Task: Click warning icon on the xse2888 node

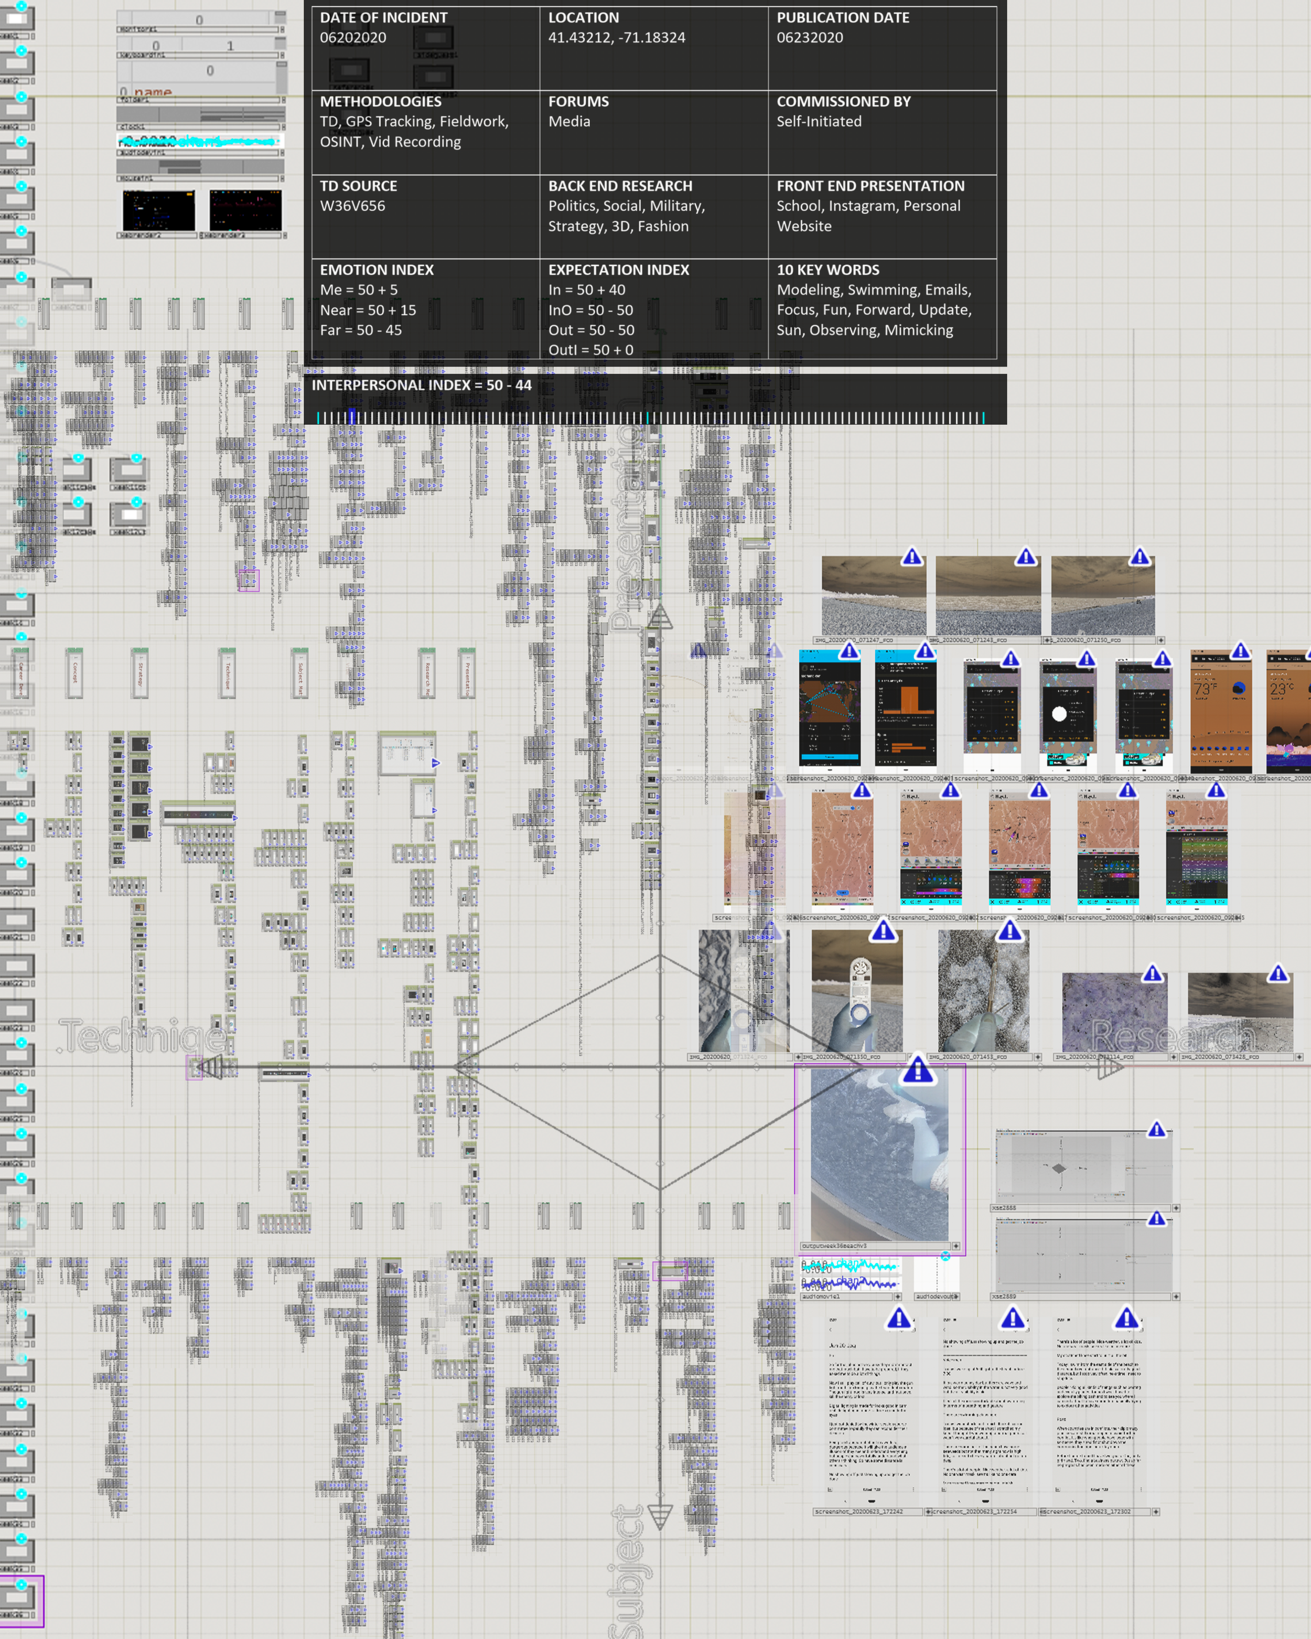Action: click(x=1156, y=1130)
